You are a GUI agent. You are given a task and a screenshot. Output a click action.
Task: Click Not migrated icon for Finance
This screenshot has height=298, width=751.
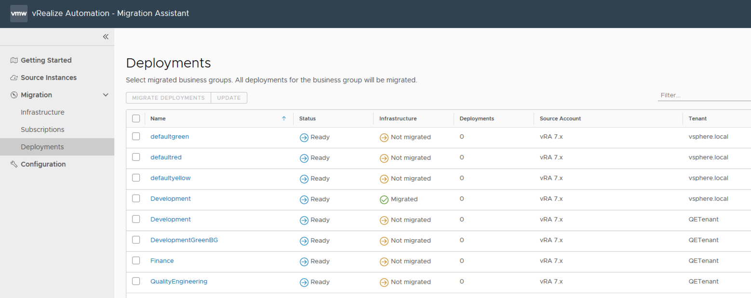point(384,261)
